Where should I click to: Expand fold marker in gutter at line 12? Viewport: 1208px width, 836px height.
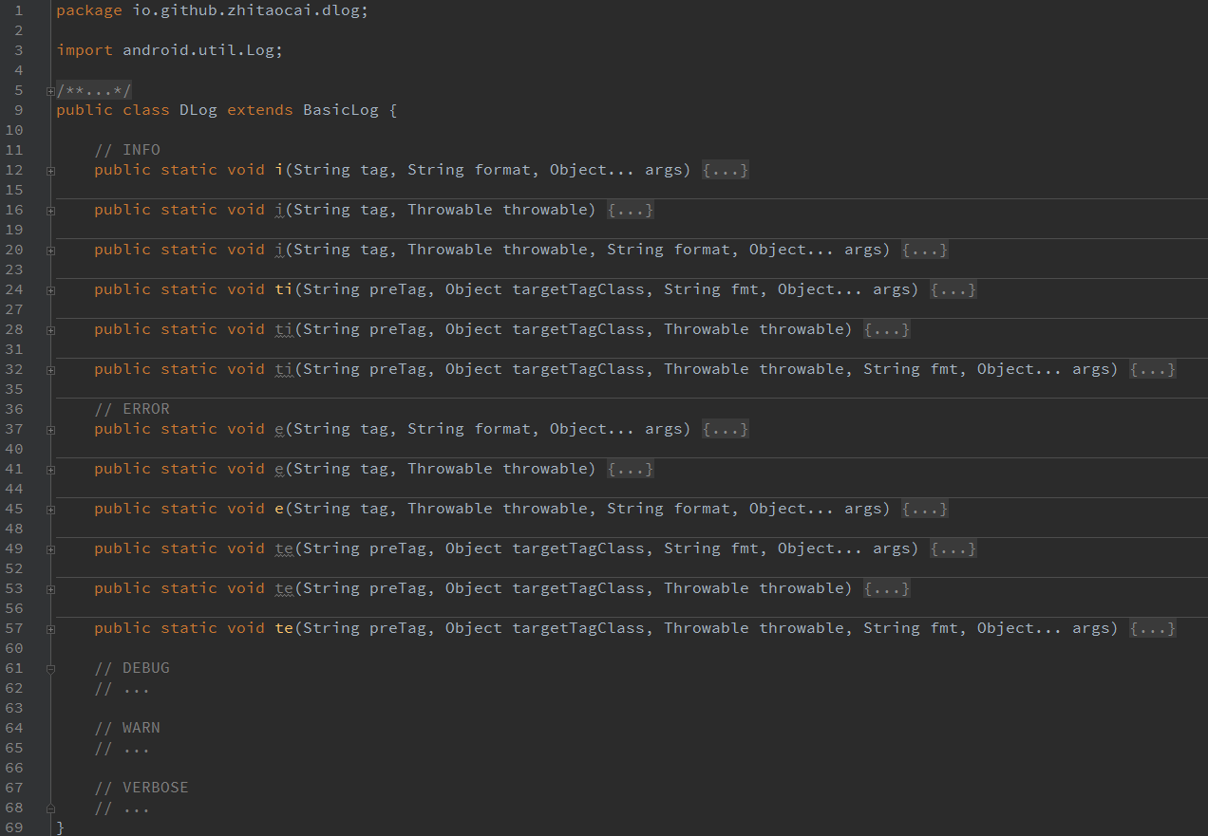pos(50,171)
